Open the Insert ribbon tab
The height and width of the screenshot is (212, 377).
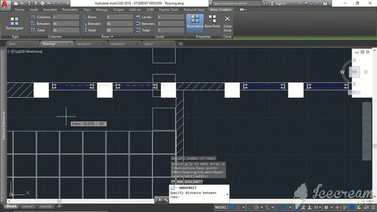(34, 9)
